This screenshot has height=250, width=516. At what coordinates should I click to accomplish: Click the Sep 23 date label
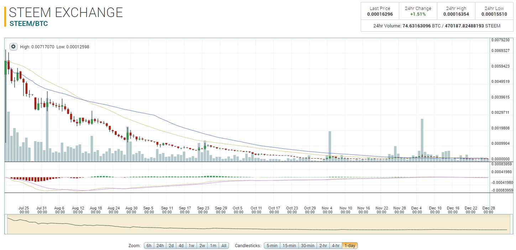tap(203, 210)
